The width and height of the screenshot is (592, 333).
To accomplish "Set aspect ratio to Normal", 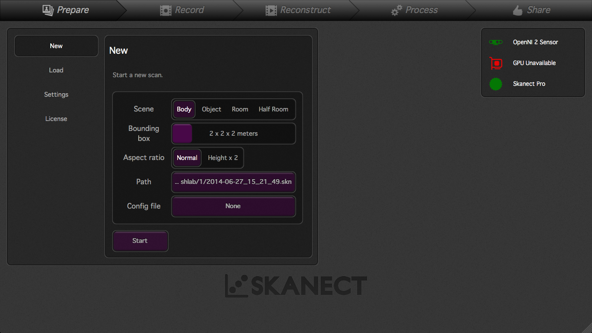I will 187,158.
